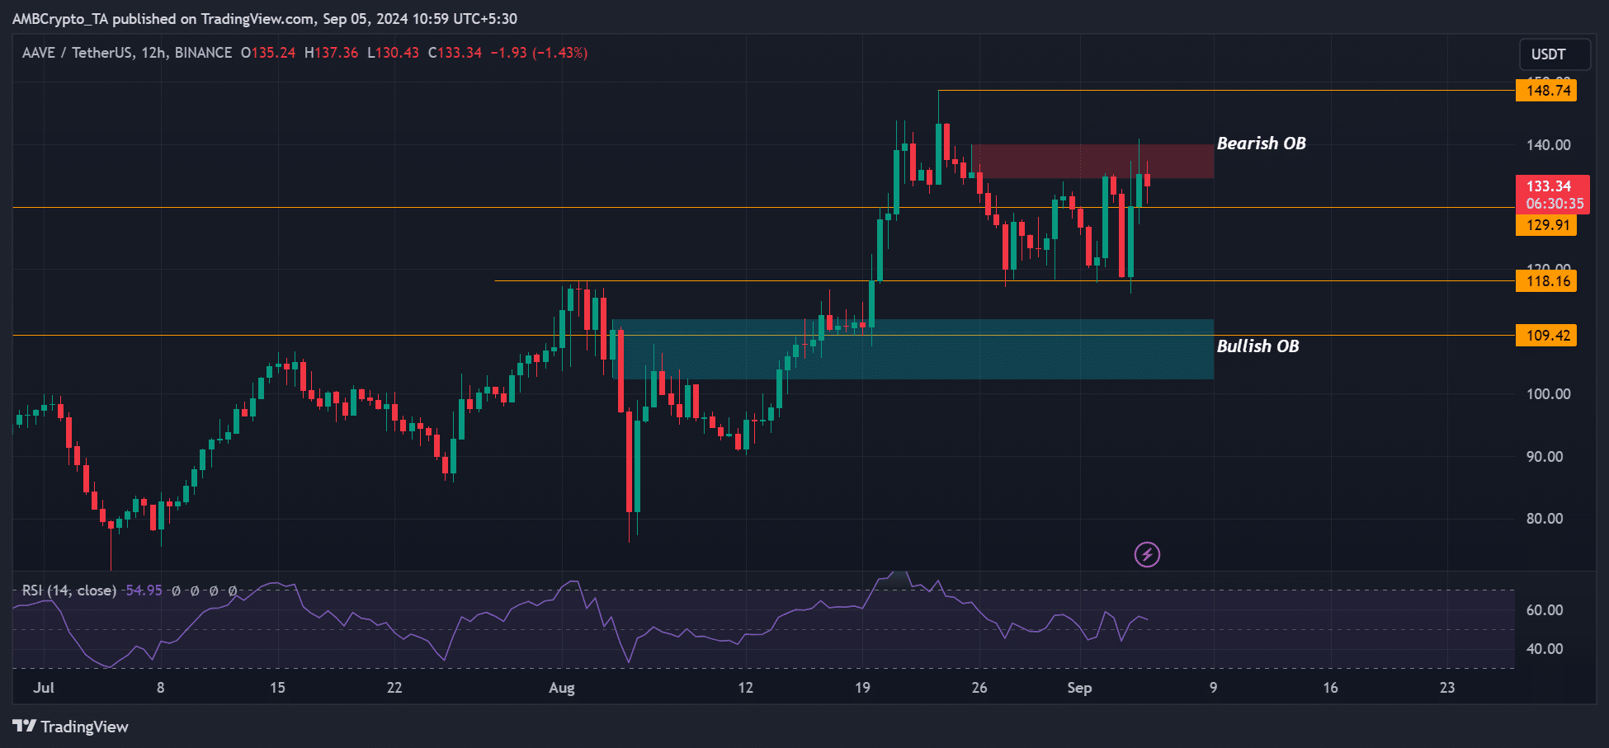Click the 80.00 price axis label
The image size is (1609, 748).
(x=1545, y=519)
